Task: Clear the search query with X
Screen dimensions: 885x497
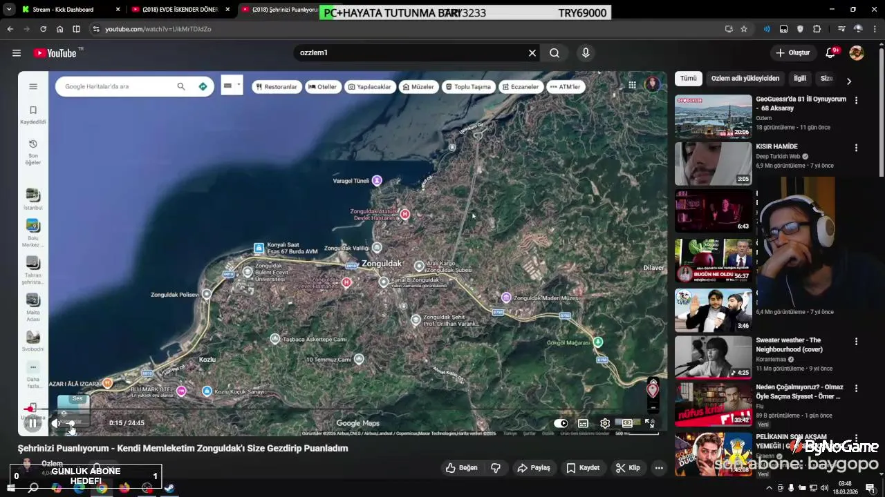Action: 532,52
